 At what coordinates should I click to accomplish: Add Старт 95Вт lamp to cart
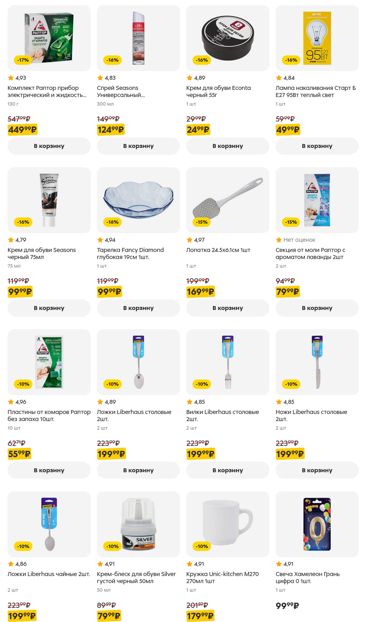tap(317, 146)
